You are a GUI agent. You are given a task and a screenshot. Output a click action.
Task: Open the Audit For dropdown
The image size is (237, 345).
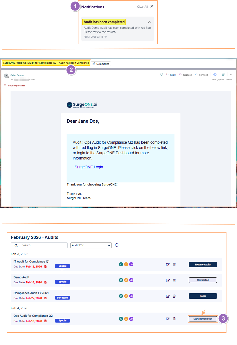tap(91, 245)
